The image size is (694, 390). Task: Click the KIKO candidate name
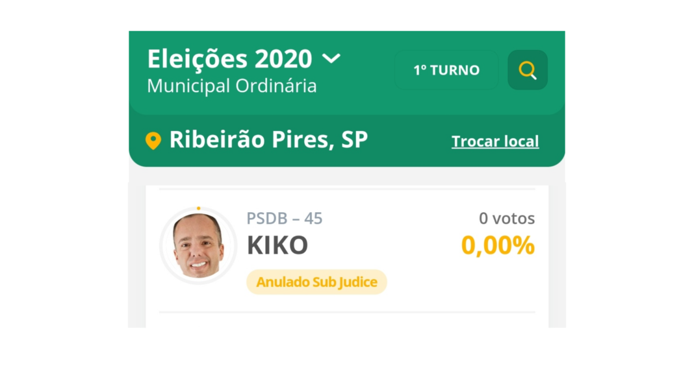(277, 245)
